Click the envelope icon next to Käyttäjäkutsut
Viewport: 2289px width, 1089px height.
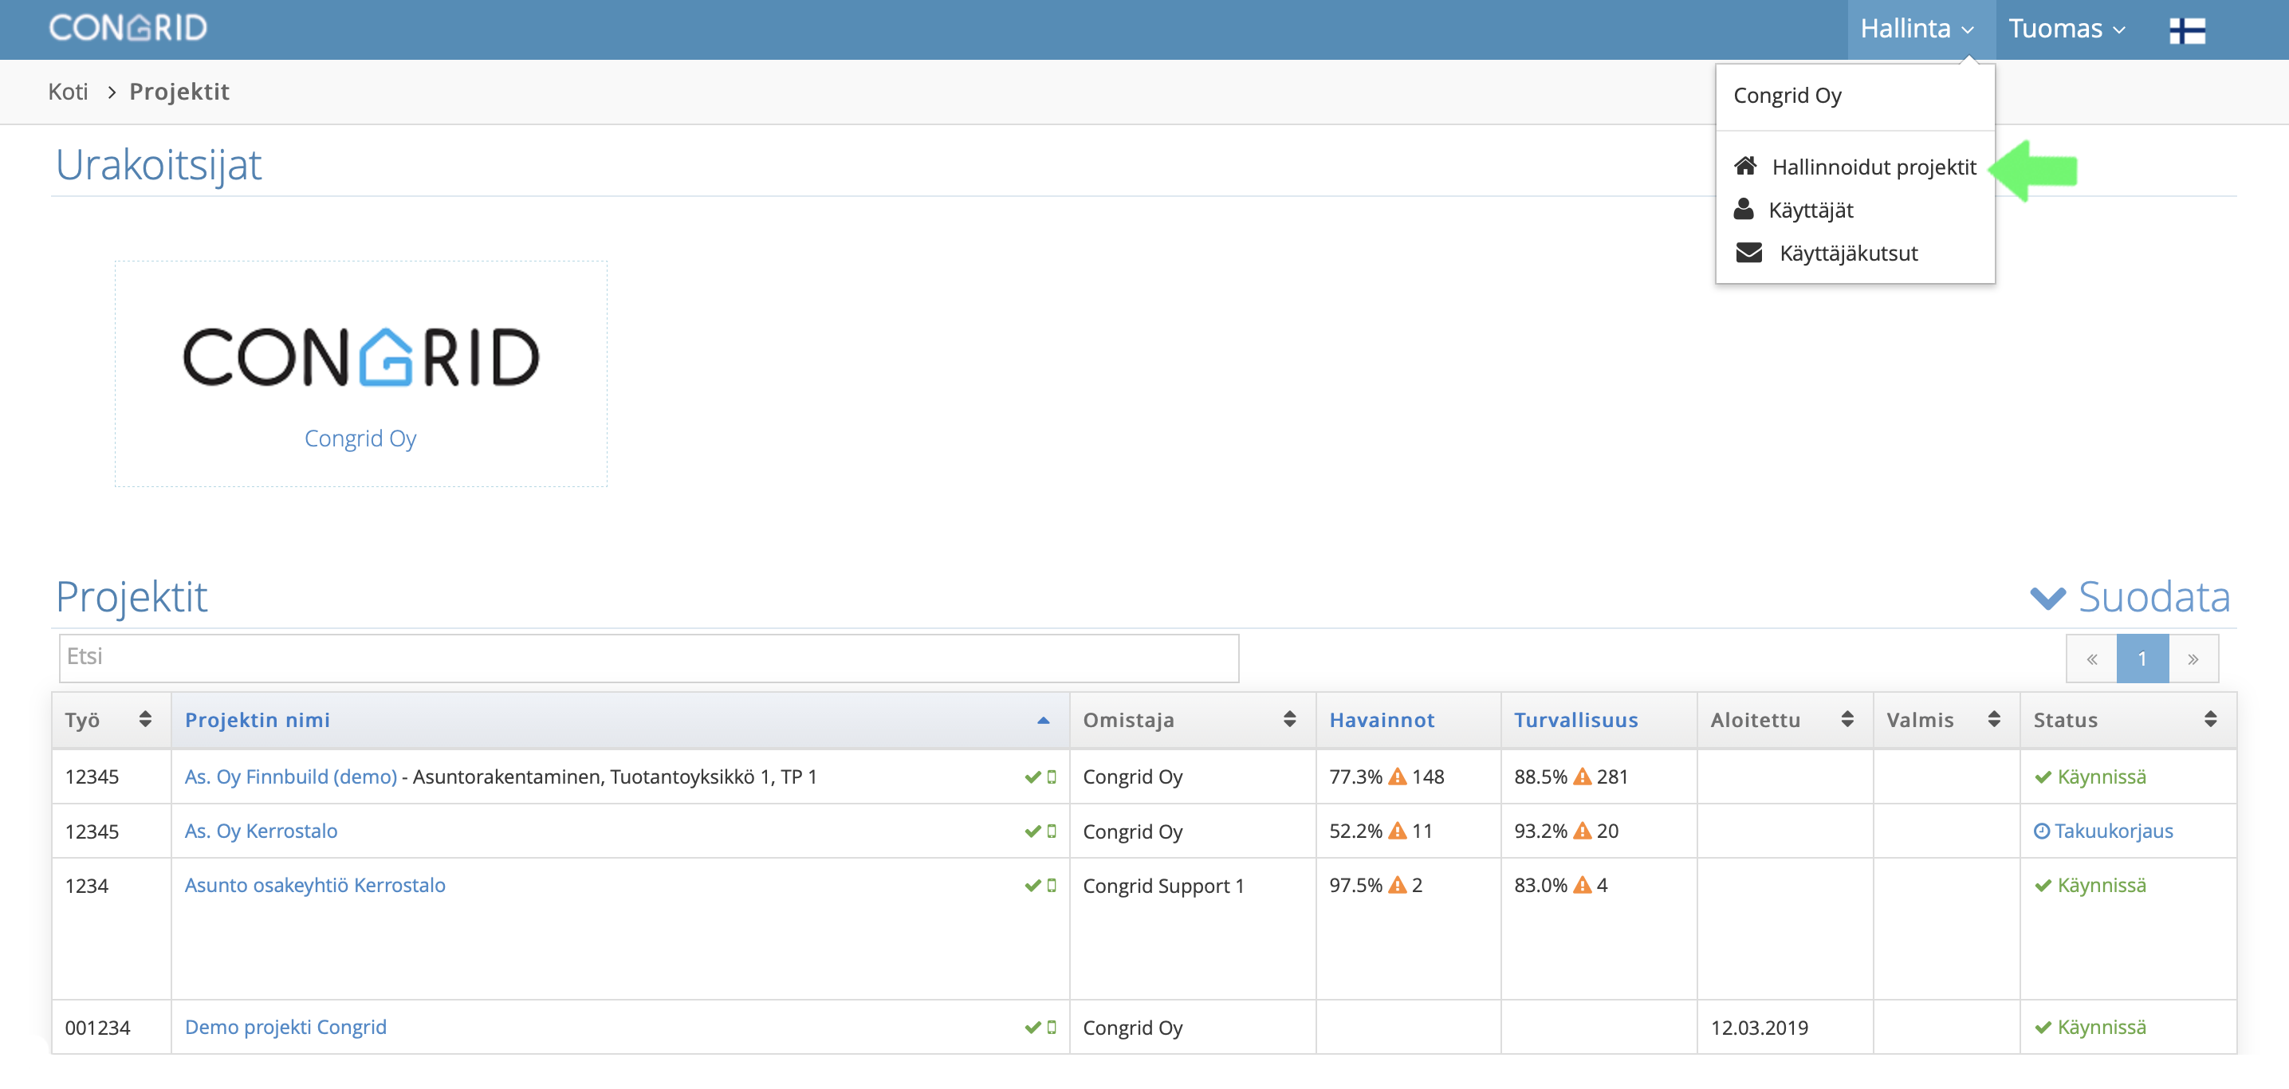tap(1748, 254)
